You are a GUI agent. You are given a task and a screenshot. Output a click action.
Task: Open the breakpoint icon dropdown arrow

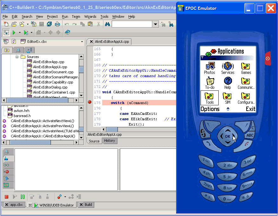pyautogui.click(x=65, y=197)
